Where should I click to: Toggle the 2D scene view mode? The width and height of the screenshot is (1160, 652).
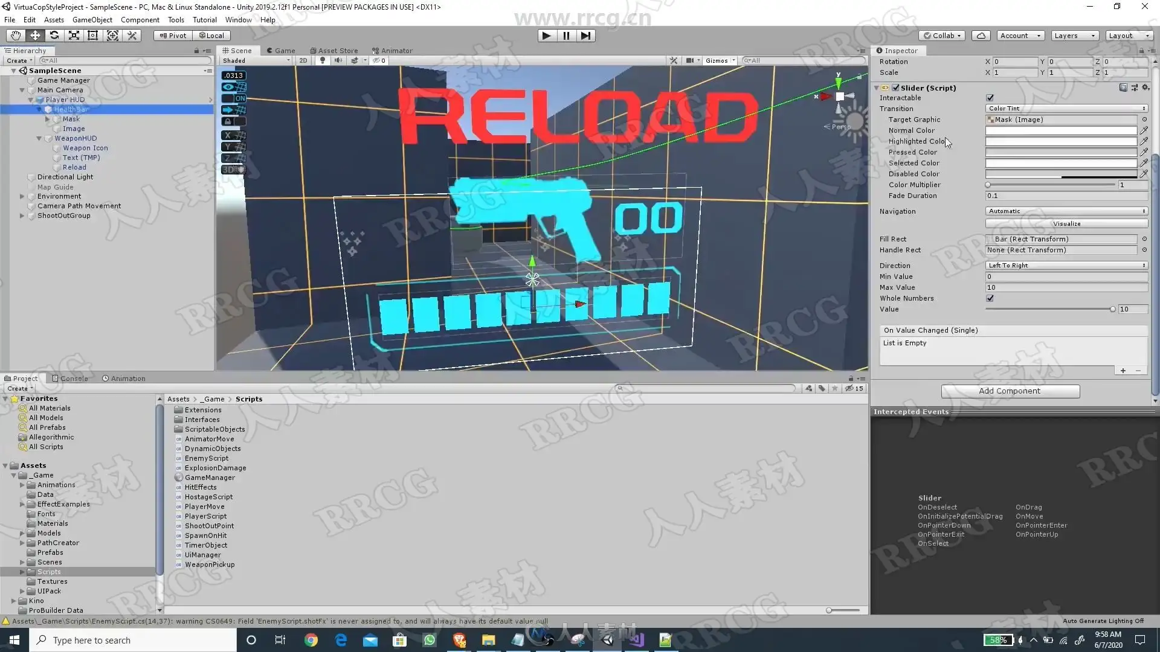click(303, 60)
